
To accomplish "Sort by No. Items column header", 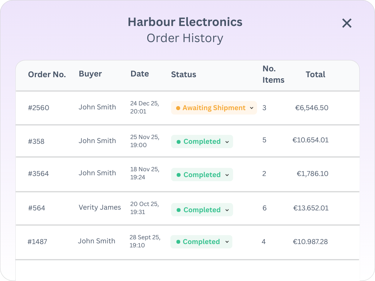I will tap(273, 74).
